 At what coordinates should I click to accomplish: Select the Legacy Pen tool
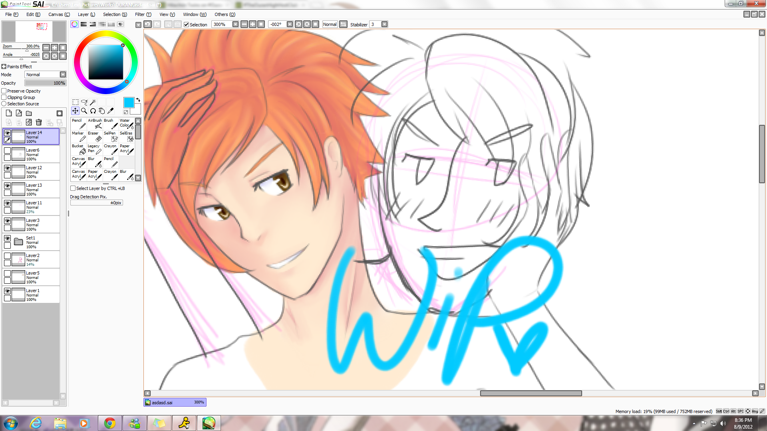[x=95, y=149]
